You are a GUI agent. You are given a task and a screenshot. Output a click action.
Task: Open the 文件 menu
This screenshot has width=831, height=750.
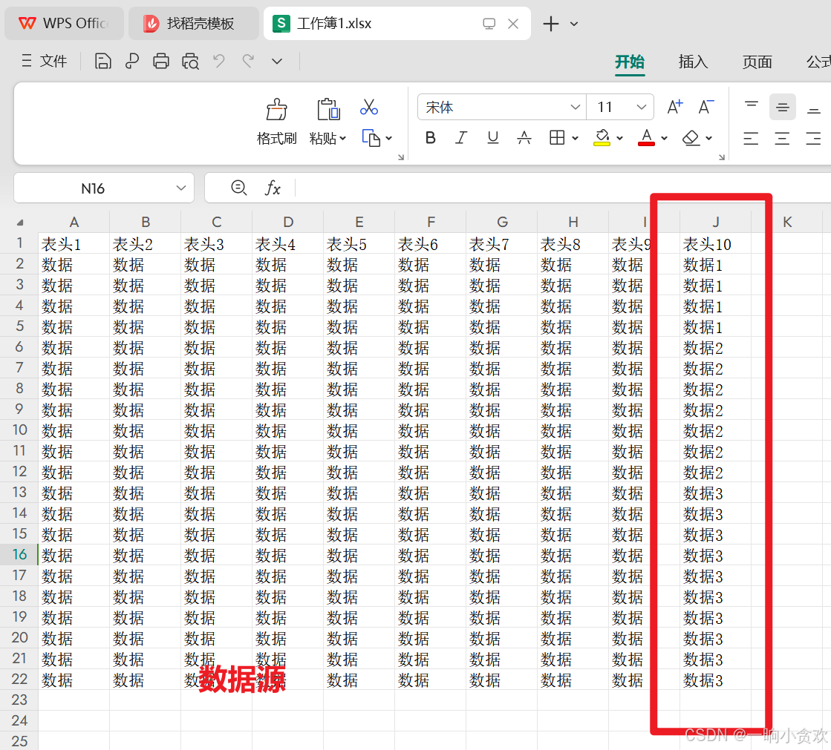click(53, 61)
